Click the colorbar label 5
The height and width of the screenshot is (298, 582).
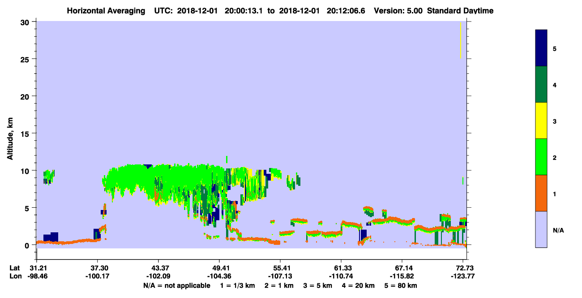(555, 48)
